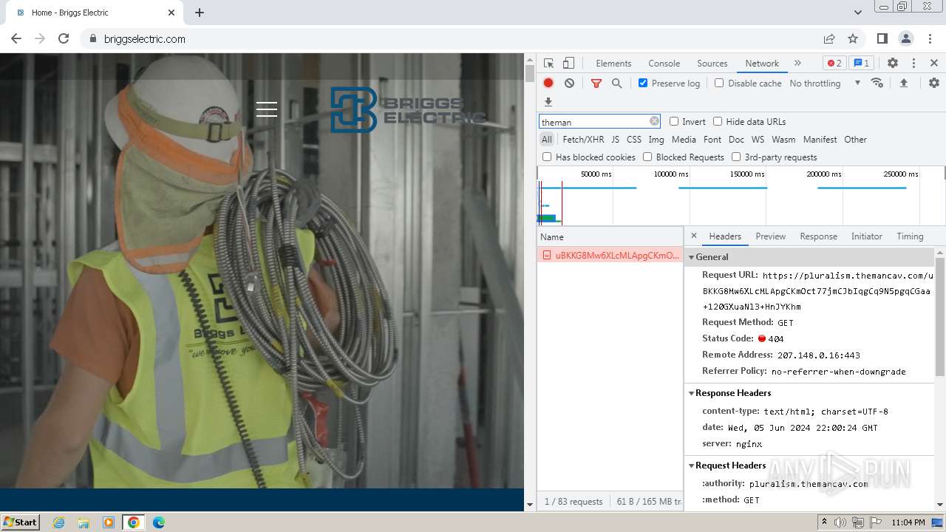The width and height of the screenshot is (946, 532).
Task: Export HAR file download icon
Action: [548, 102]
